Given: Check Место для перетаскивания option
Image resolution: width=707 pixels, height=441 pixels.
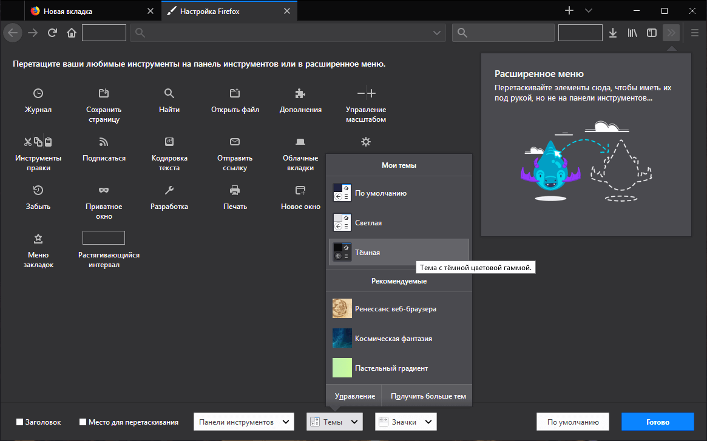Looking at the screenshot, I should [x=82, y=422].
